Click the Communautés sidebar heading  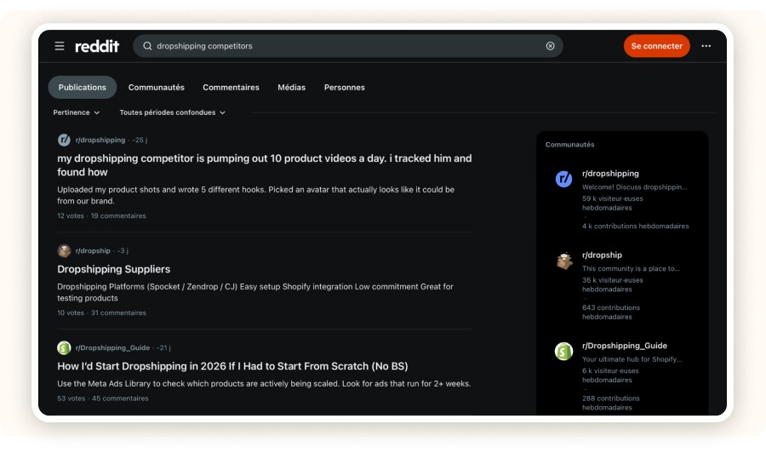[x=569, y=145]
